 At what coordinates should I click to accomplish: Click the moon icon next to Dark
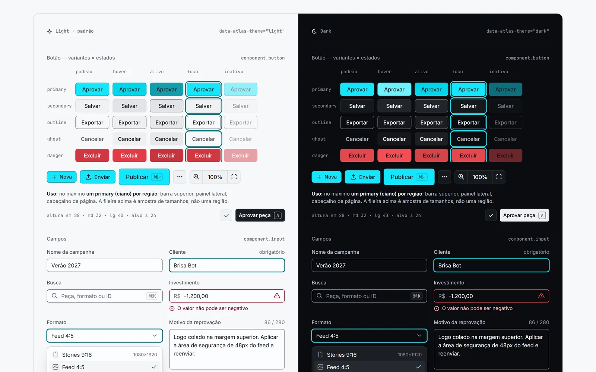[x=314, y=31]
